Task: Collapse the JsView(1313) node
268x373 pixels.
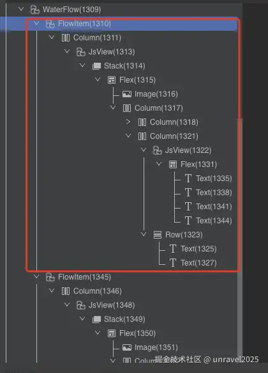Action: pyautogui.click(x=67, y=51)
